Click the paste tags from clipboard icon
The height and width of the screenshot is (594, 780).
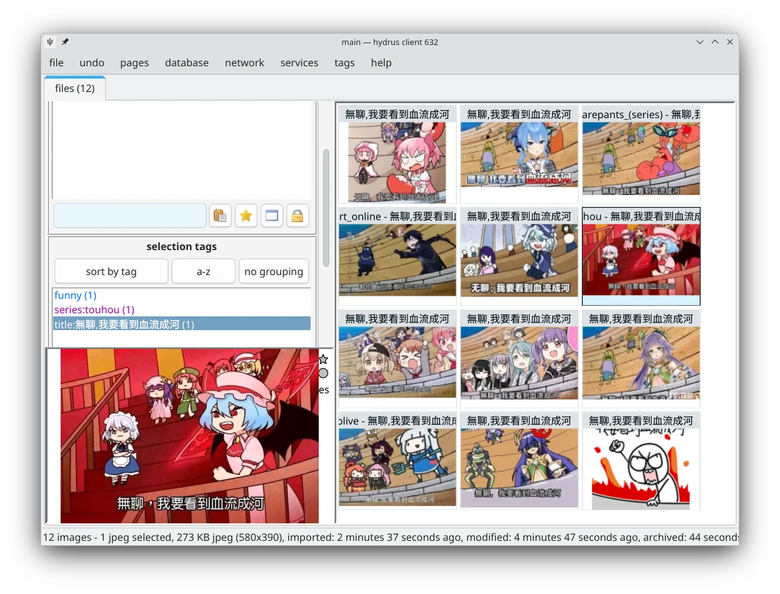[x=219, y=215]
